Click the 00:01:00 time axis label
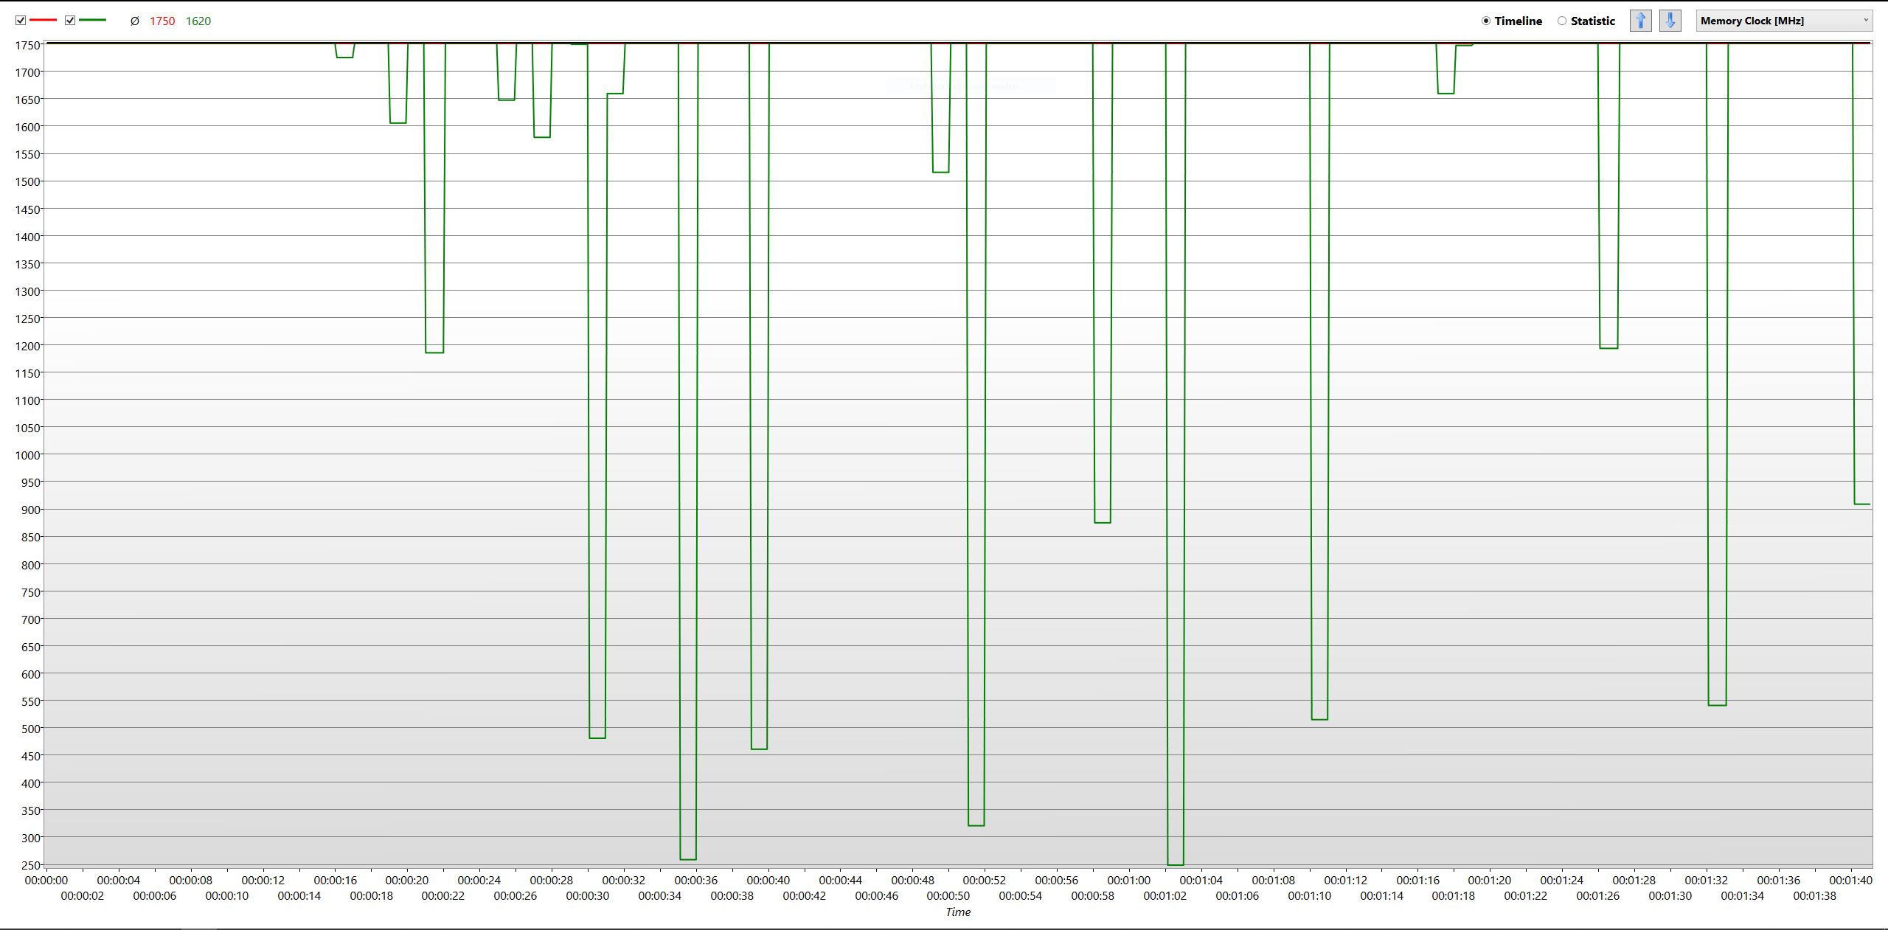This screenshot has height=930, width=1888. click(x=1128, y=881)
